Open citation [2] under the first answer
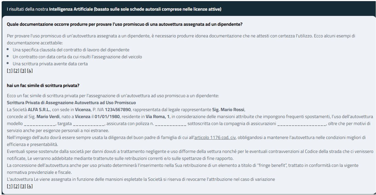The height and width of the screenshot is (195, 376). [16, 71]
